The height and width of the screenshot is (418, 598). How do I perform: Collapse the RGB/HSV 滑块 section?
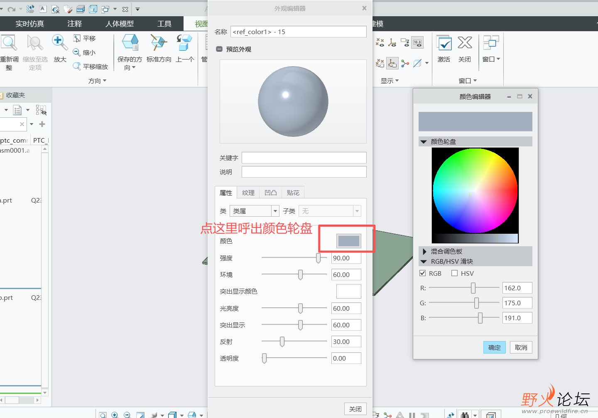click(x=424, y=262)
